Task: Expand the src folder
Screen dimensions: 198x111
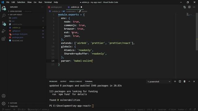Action: click(x=27, y=21)
